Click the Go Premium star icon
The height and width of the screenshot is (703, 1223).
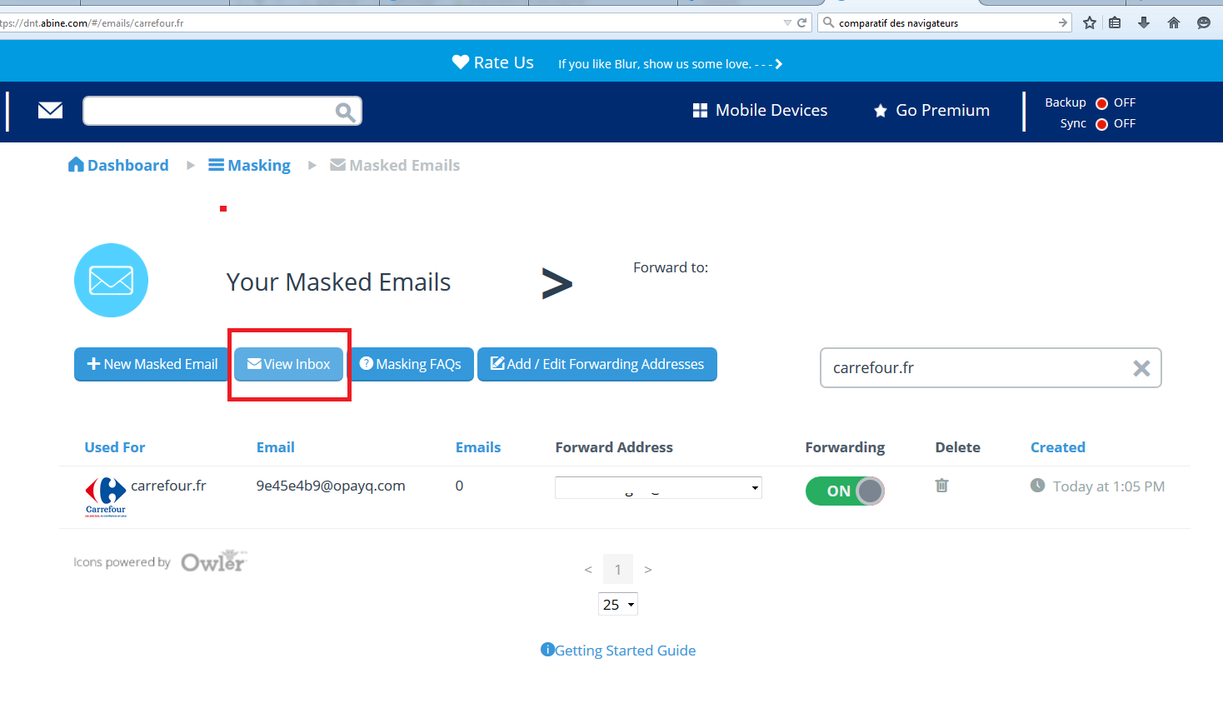tap(880, 111)
